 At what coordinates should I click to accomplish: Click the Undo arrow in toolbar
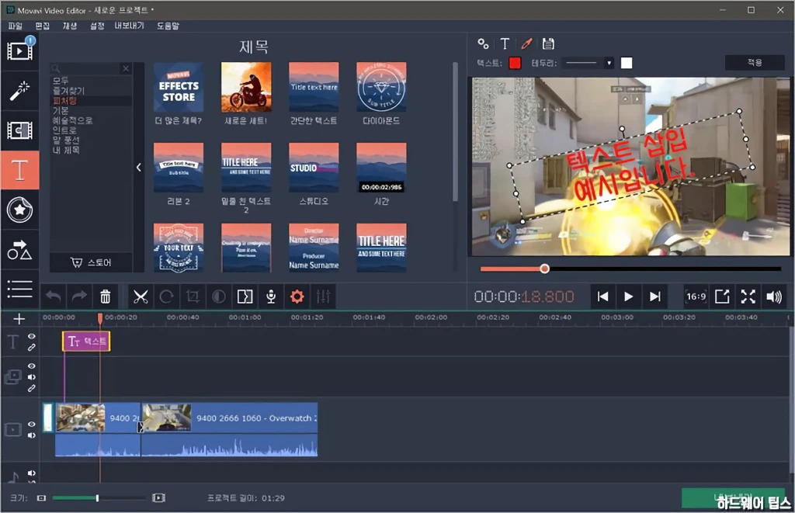pyautogui.click(x=54, y=296)
